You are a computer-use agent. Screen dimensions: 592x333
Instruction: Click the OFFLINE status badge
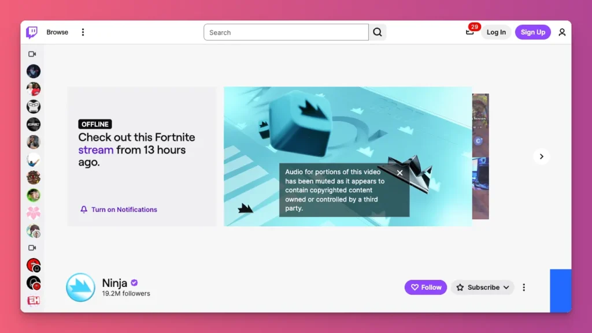[95, 124]
